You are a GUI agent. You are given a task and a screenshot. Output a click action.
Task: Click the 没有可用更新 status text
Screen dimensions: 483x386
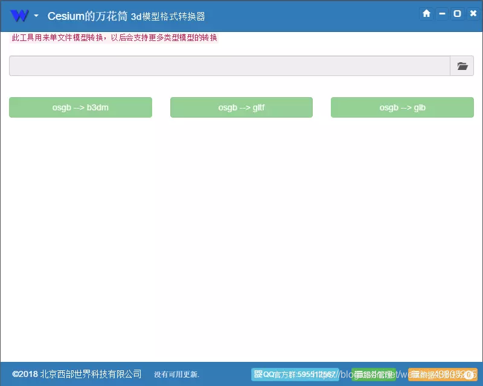pyautogui.click(x=176, y=375)
